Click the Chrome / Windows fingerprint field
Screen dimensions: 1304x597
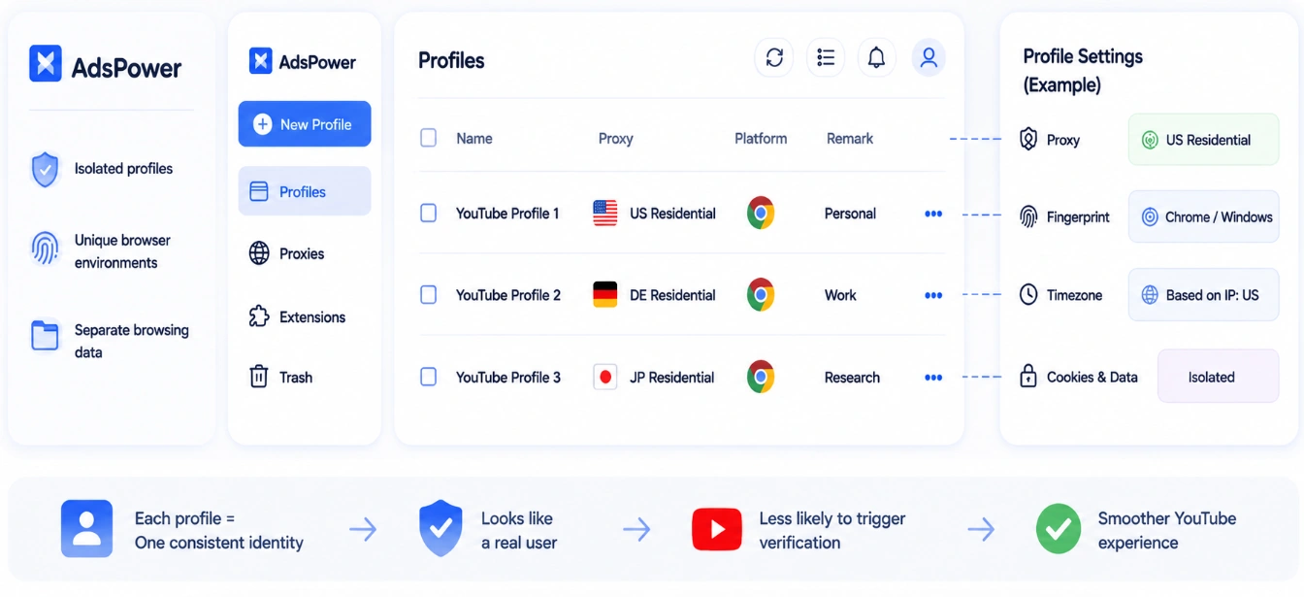[x=1203, y=216]
